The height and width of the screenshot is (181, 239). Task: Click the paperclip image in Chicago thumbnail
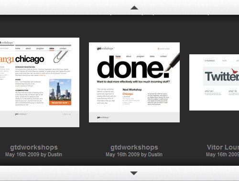coord(61,57)
